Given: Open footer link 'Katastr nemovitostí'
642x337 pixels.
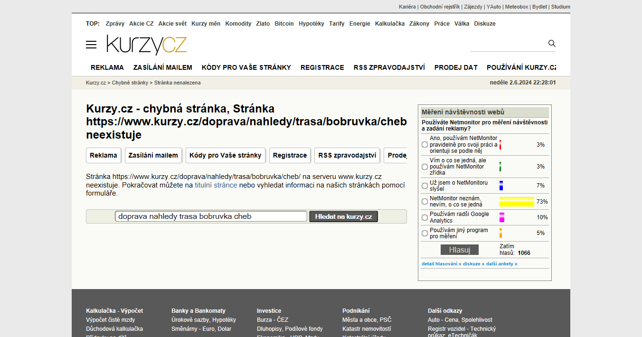Looking at the screenshot, I should (x=367, y=329).
